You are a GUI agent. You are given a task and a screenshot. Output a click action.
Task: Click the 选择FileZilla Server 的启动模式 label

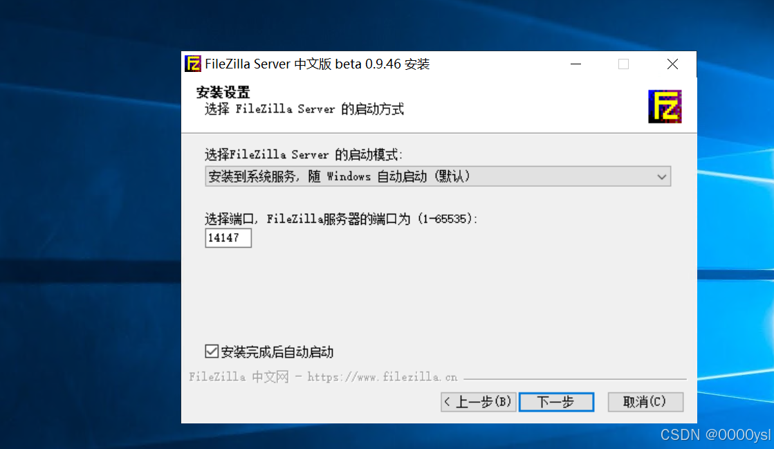(x=304, y=154)
